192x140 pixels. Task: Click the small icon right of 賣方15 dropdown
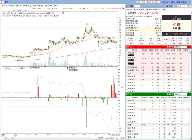coord(188,94)
